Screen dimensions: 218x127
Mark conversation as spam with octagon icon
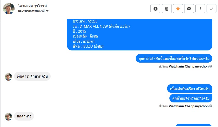[x=155, y=9]
